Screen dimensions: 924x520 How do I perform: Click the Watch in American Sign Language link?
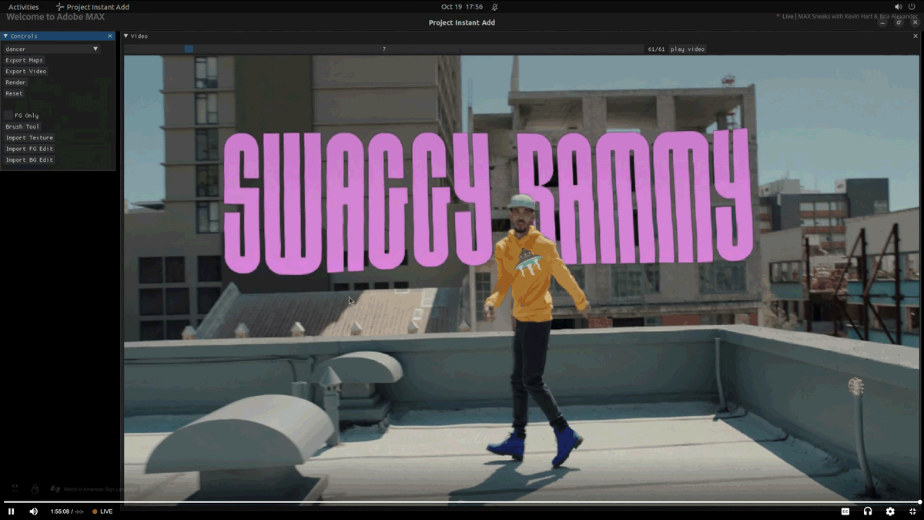tap(100, 489)
